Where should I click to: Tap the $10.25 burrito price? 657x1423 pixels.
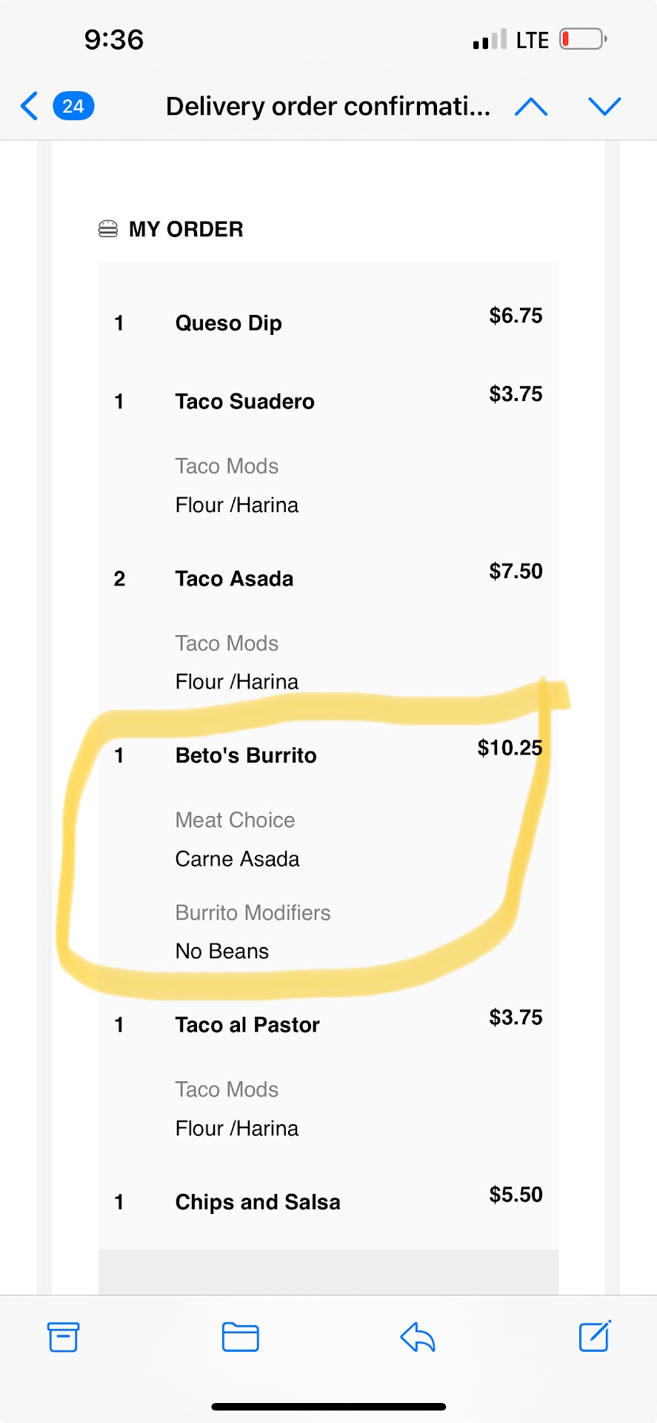click(510, 748)
